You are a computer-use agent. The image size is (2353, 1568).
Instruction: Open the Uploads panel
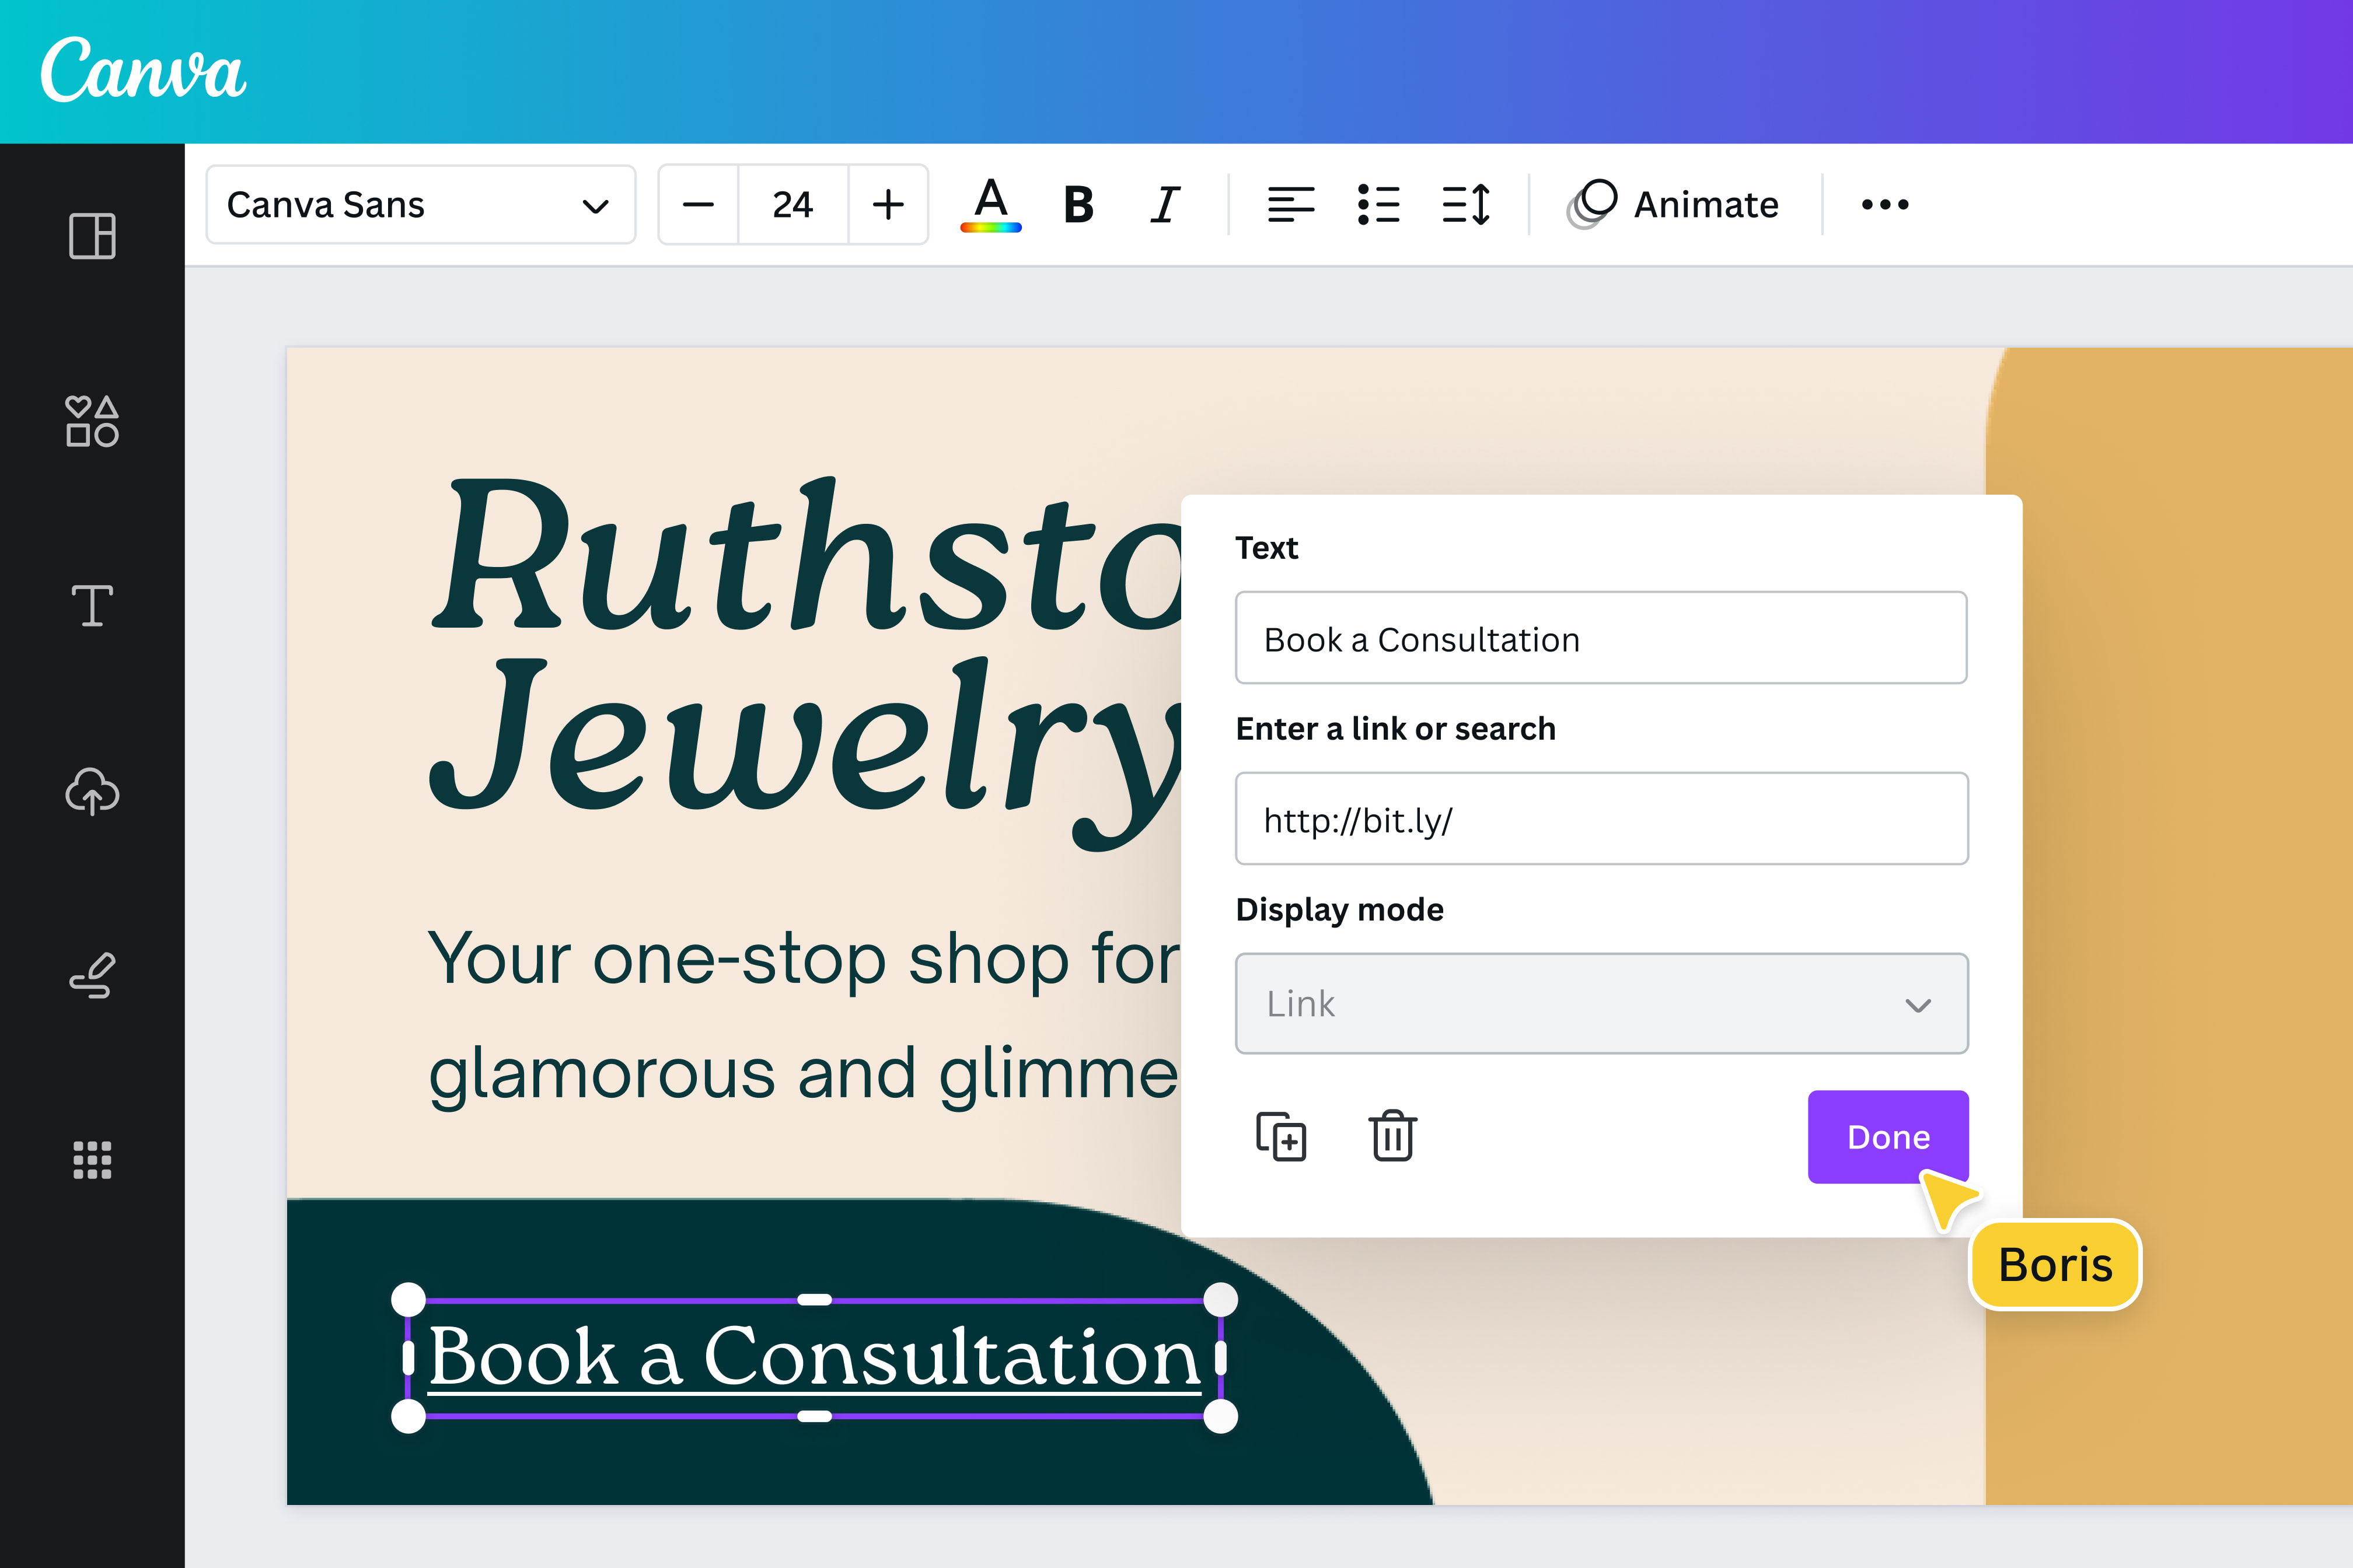92,793
